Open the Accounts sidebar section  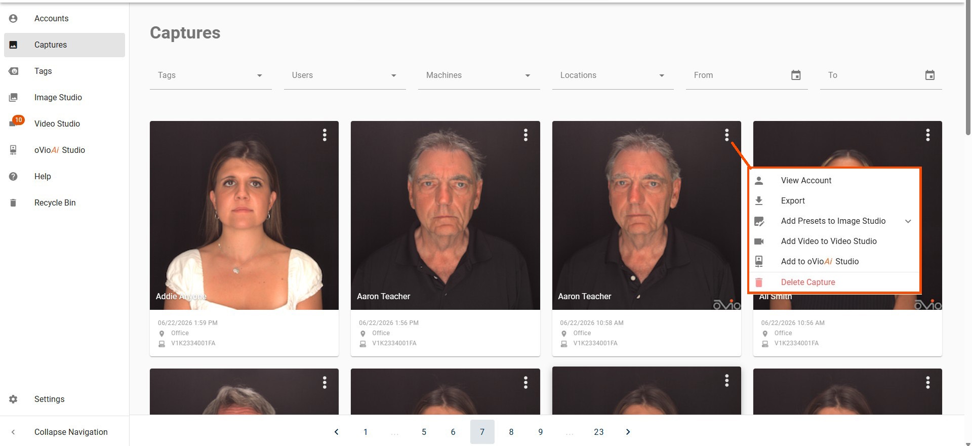click(x=64, y=18)
